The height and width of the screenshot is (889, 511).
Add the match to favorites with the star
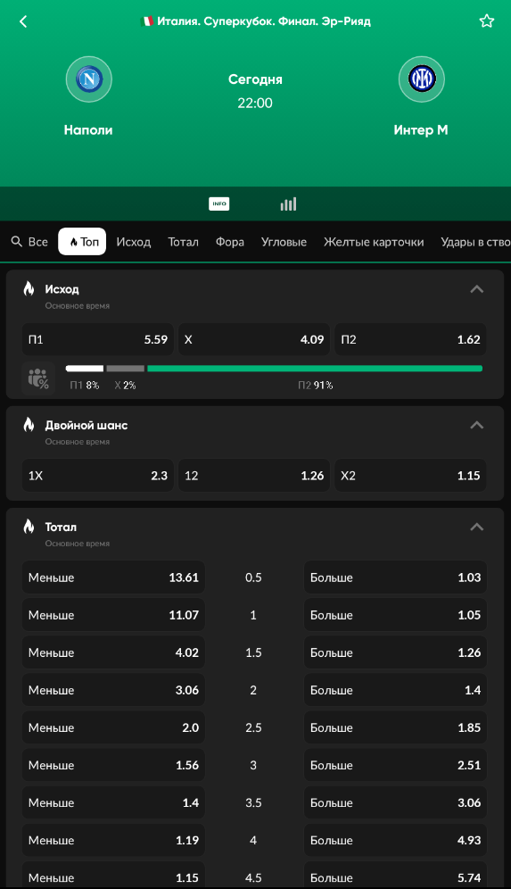pos(487,21)
